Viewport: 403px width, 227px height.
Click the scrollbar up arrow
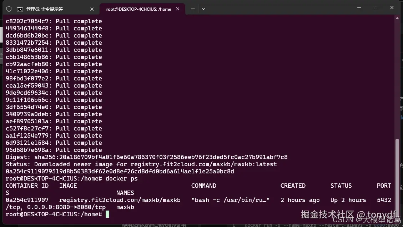point(397,19)
